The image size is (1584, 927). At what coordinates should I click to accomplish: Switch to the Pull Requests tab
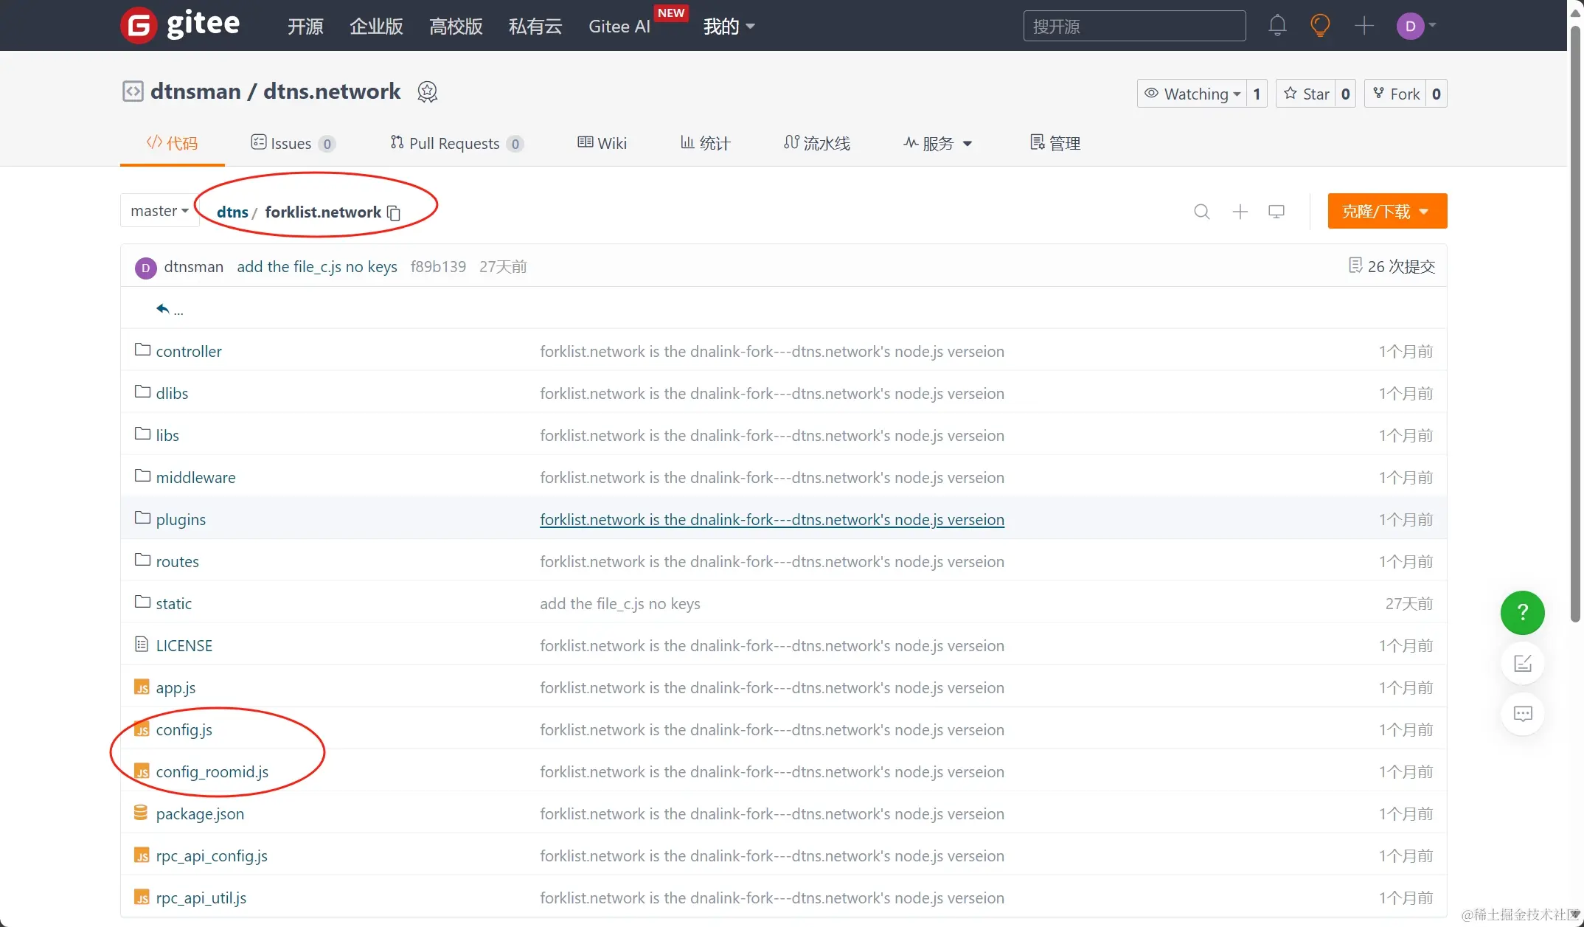[x=456, y=143]
